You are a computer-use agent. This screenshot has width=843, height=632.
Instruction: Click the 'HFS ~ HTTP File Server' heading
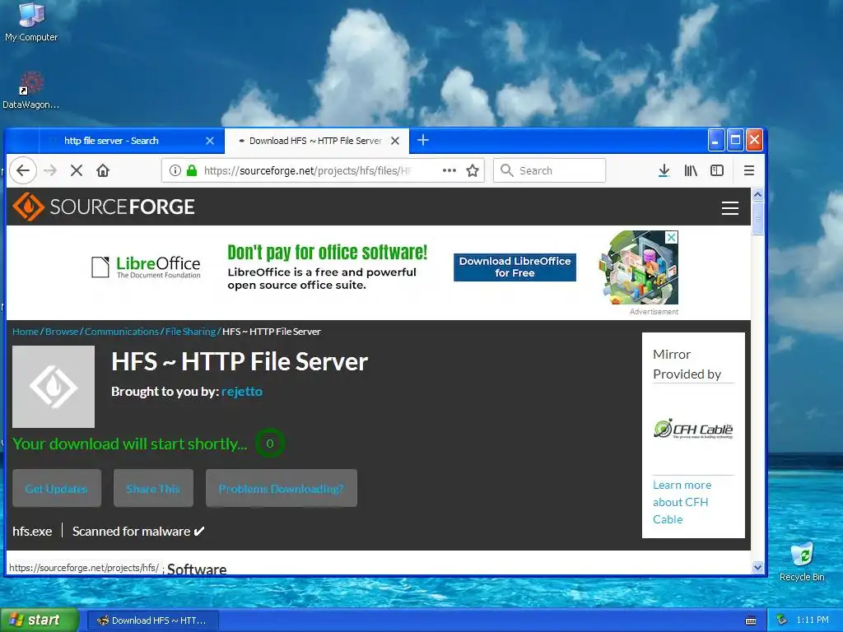click(x=240, y=361)
